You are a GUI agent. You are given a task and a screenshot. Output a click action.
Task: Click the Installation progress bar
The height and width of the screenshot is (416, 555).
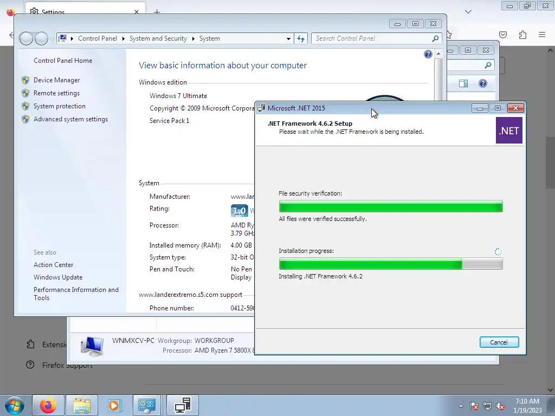(x=391, y=264)
